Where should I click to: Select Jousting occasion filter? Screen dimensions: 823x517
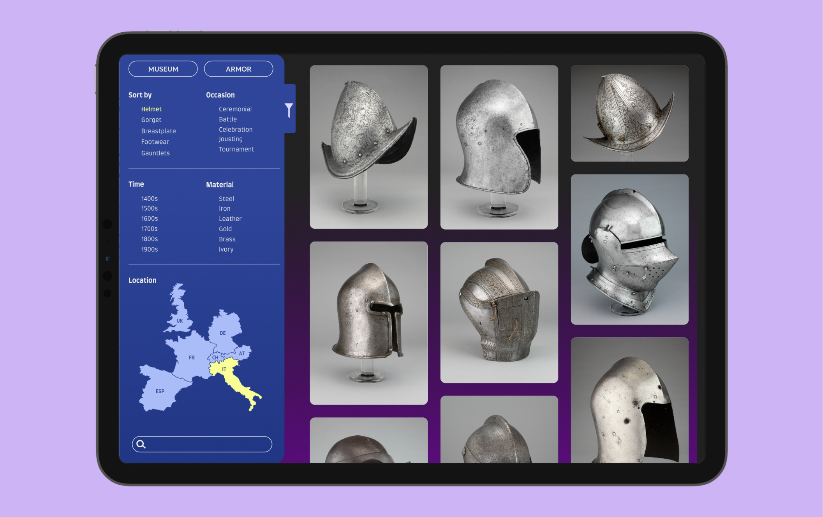[x=231, y=139]
